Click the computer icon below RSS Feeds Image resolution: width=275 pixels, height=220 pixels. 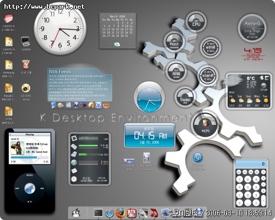pyautogui.click(x=53, y=105)
